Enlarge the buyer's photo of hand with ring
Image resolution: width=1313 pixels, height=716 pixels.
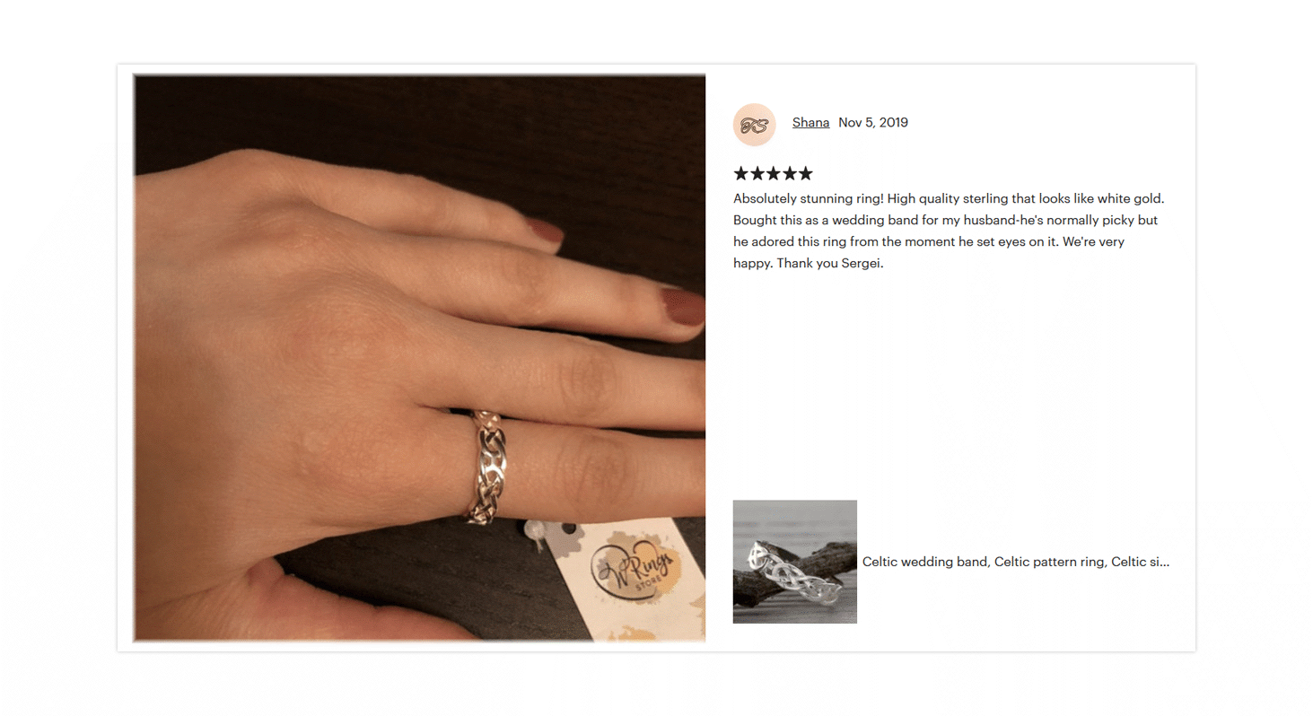pyautogui.click(x=419, y=358)
